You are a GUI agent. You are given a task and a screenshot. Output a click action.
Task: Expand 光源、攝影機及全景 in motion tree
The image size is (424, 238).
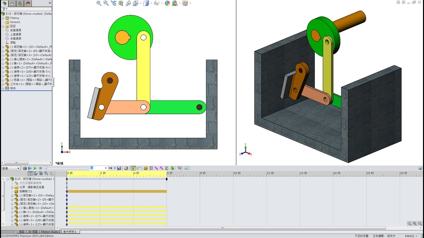[12, 187]
